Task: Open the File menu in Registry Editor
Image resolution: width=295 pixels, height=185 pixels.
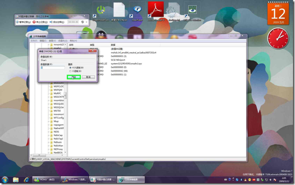Action: point(34,41)
